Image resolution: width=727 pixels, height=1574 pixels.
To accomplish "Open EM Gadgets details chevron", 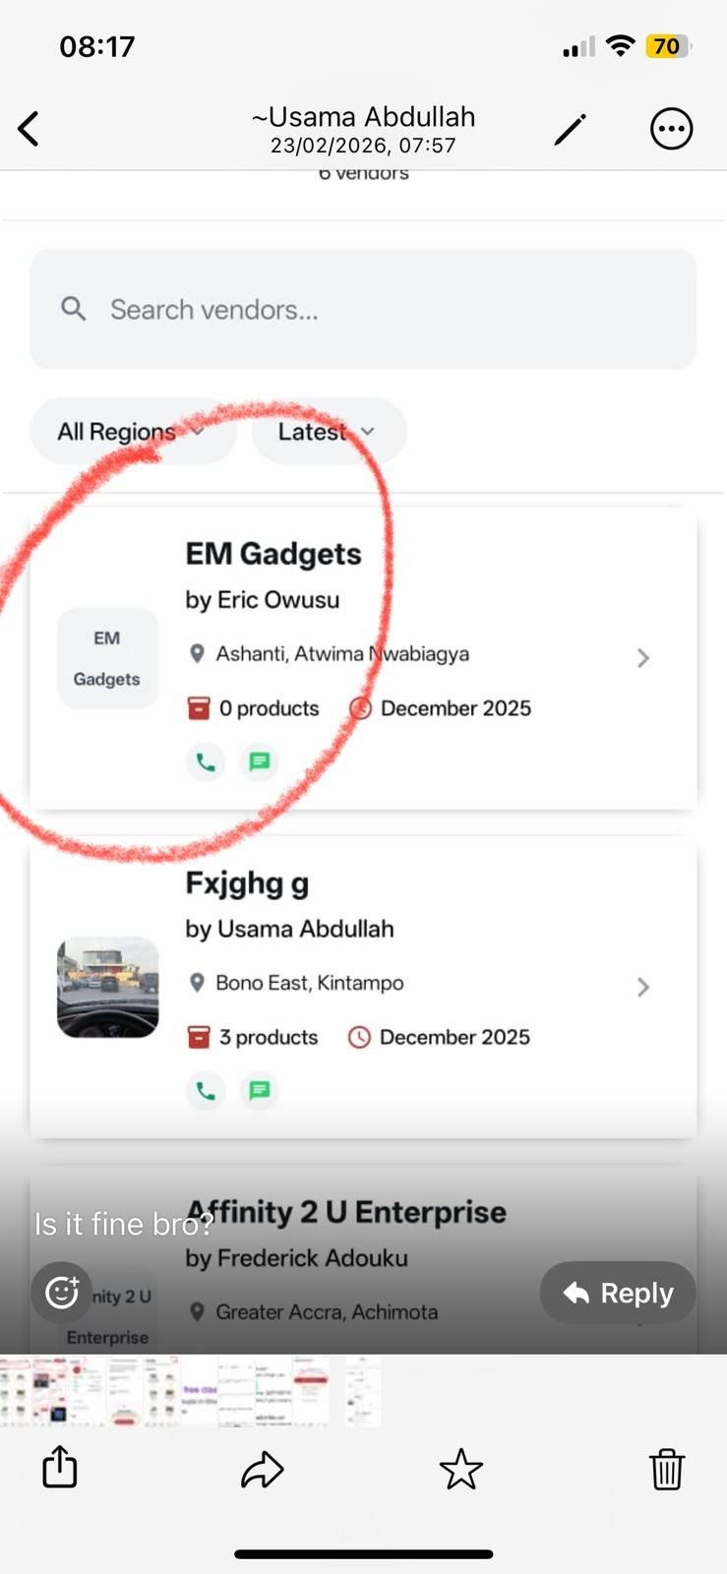I will (643, 657).
